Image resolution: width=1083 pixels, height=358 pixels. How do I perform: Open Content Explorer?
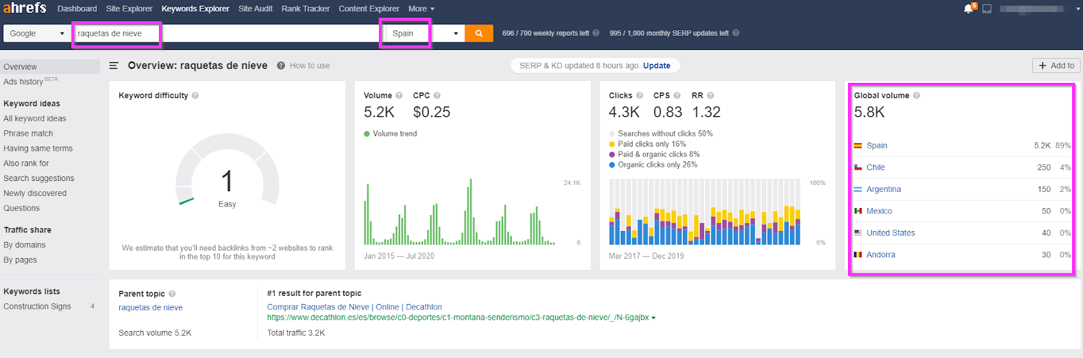tap(369, 9)
